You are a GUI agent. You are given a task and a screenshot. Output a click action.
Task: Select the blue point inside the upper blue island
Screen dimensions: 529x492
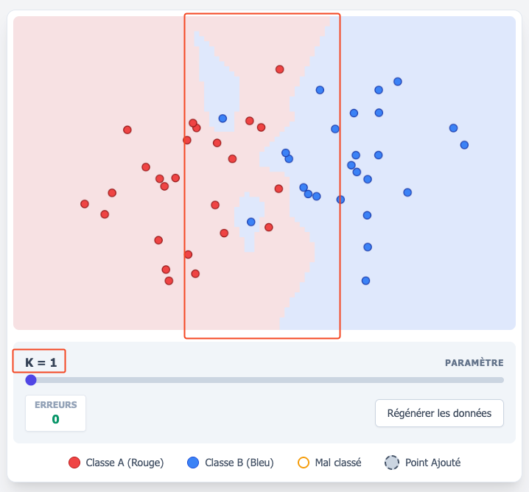(x=223, y=118)
